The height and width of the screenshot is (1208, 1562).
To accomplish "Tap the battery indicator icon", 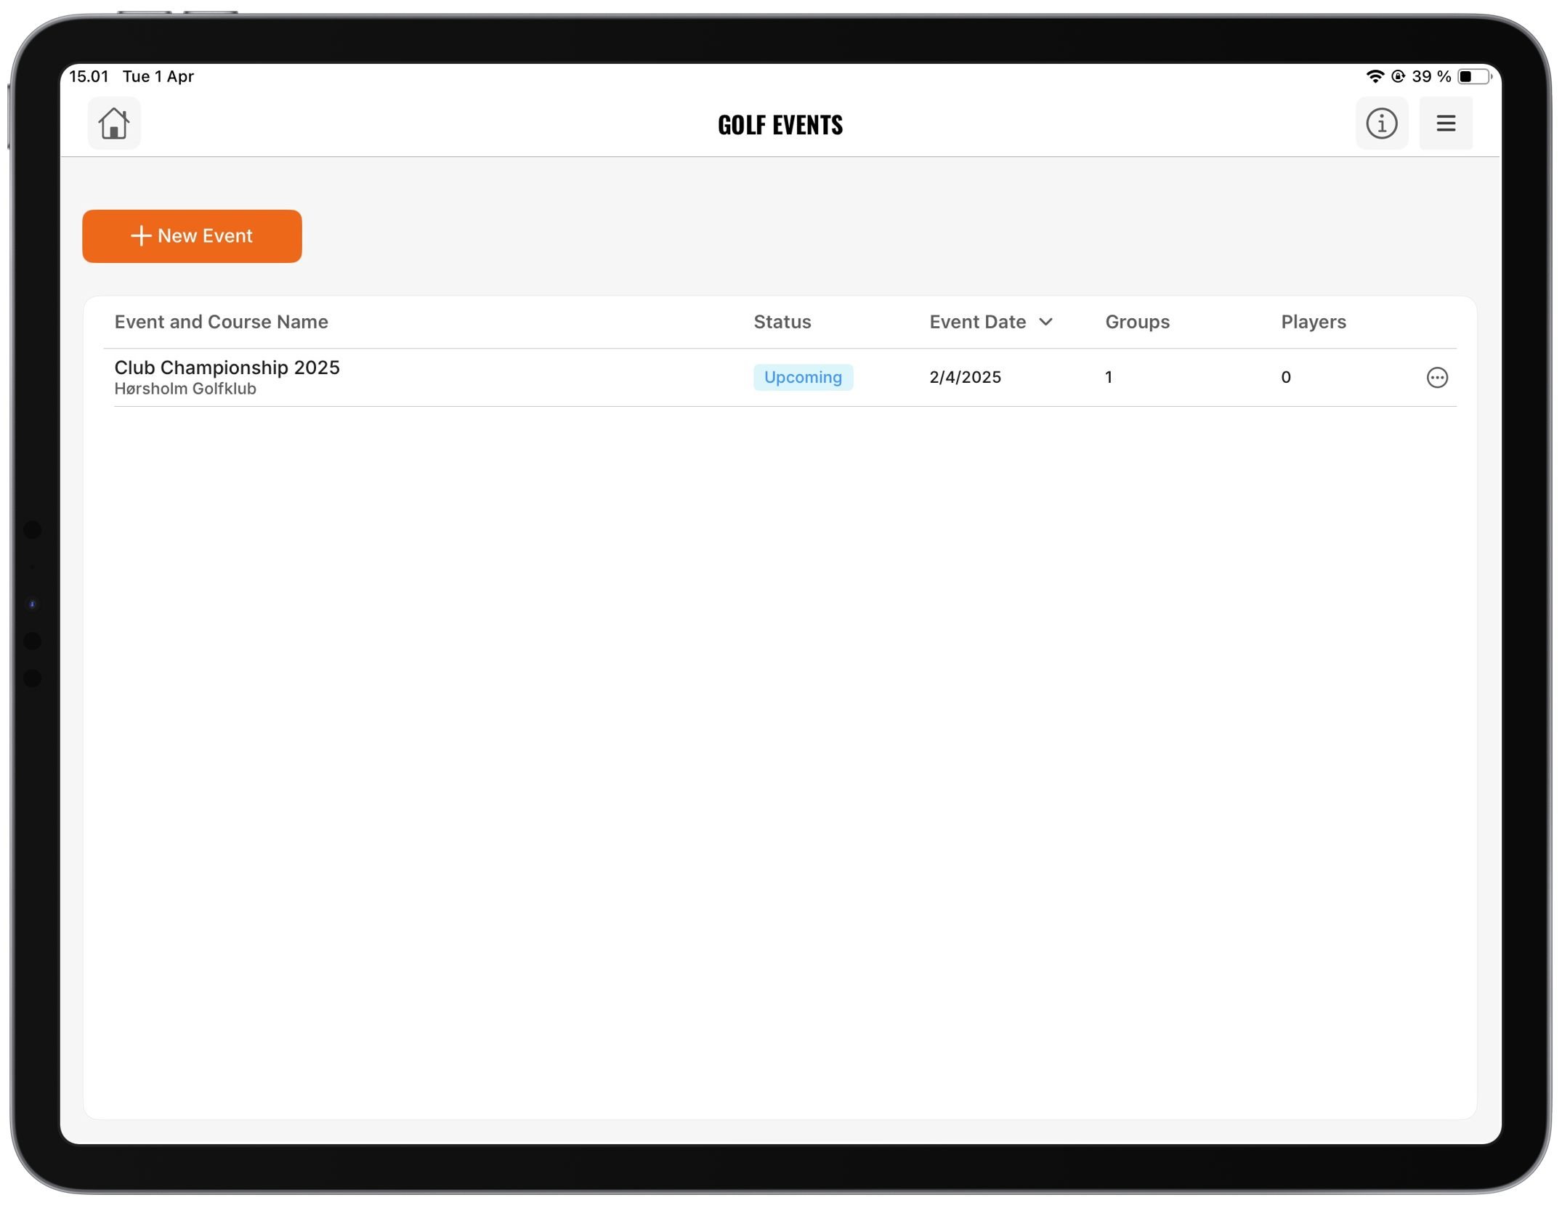I will pos(1474,76).
